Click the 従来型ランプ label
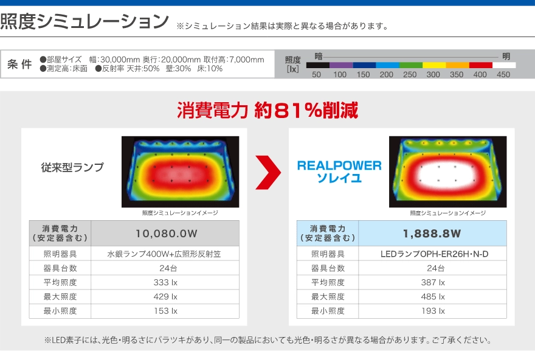The image size is (535, 351). pyautogui.click(x=72, y=167)
